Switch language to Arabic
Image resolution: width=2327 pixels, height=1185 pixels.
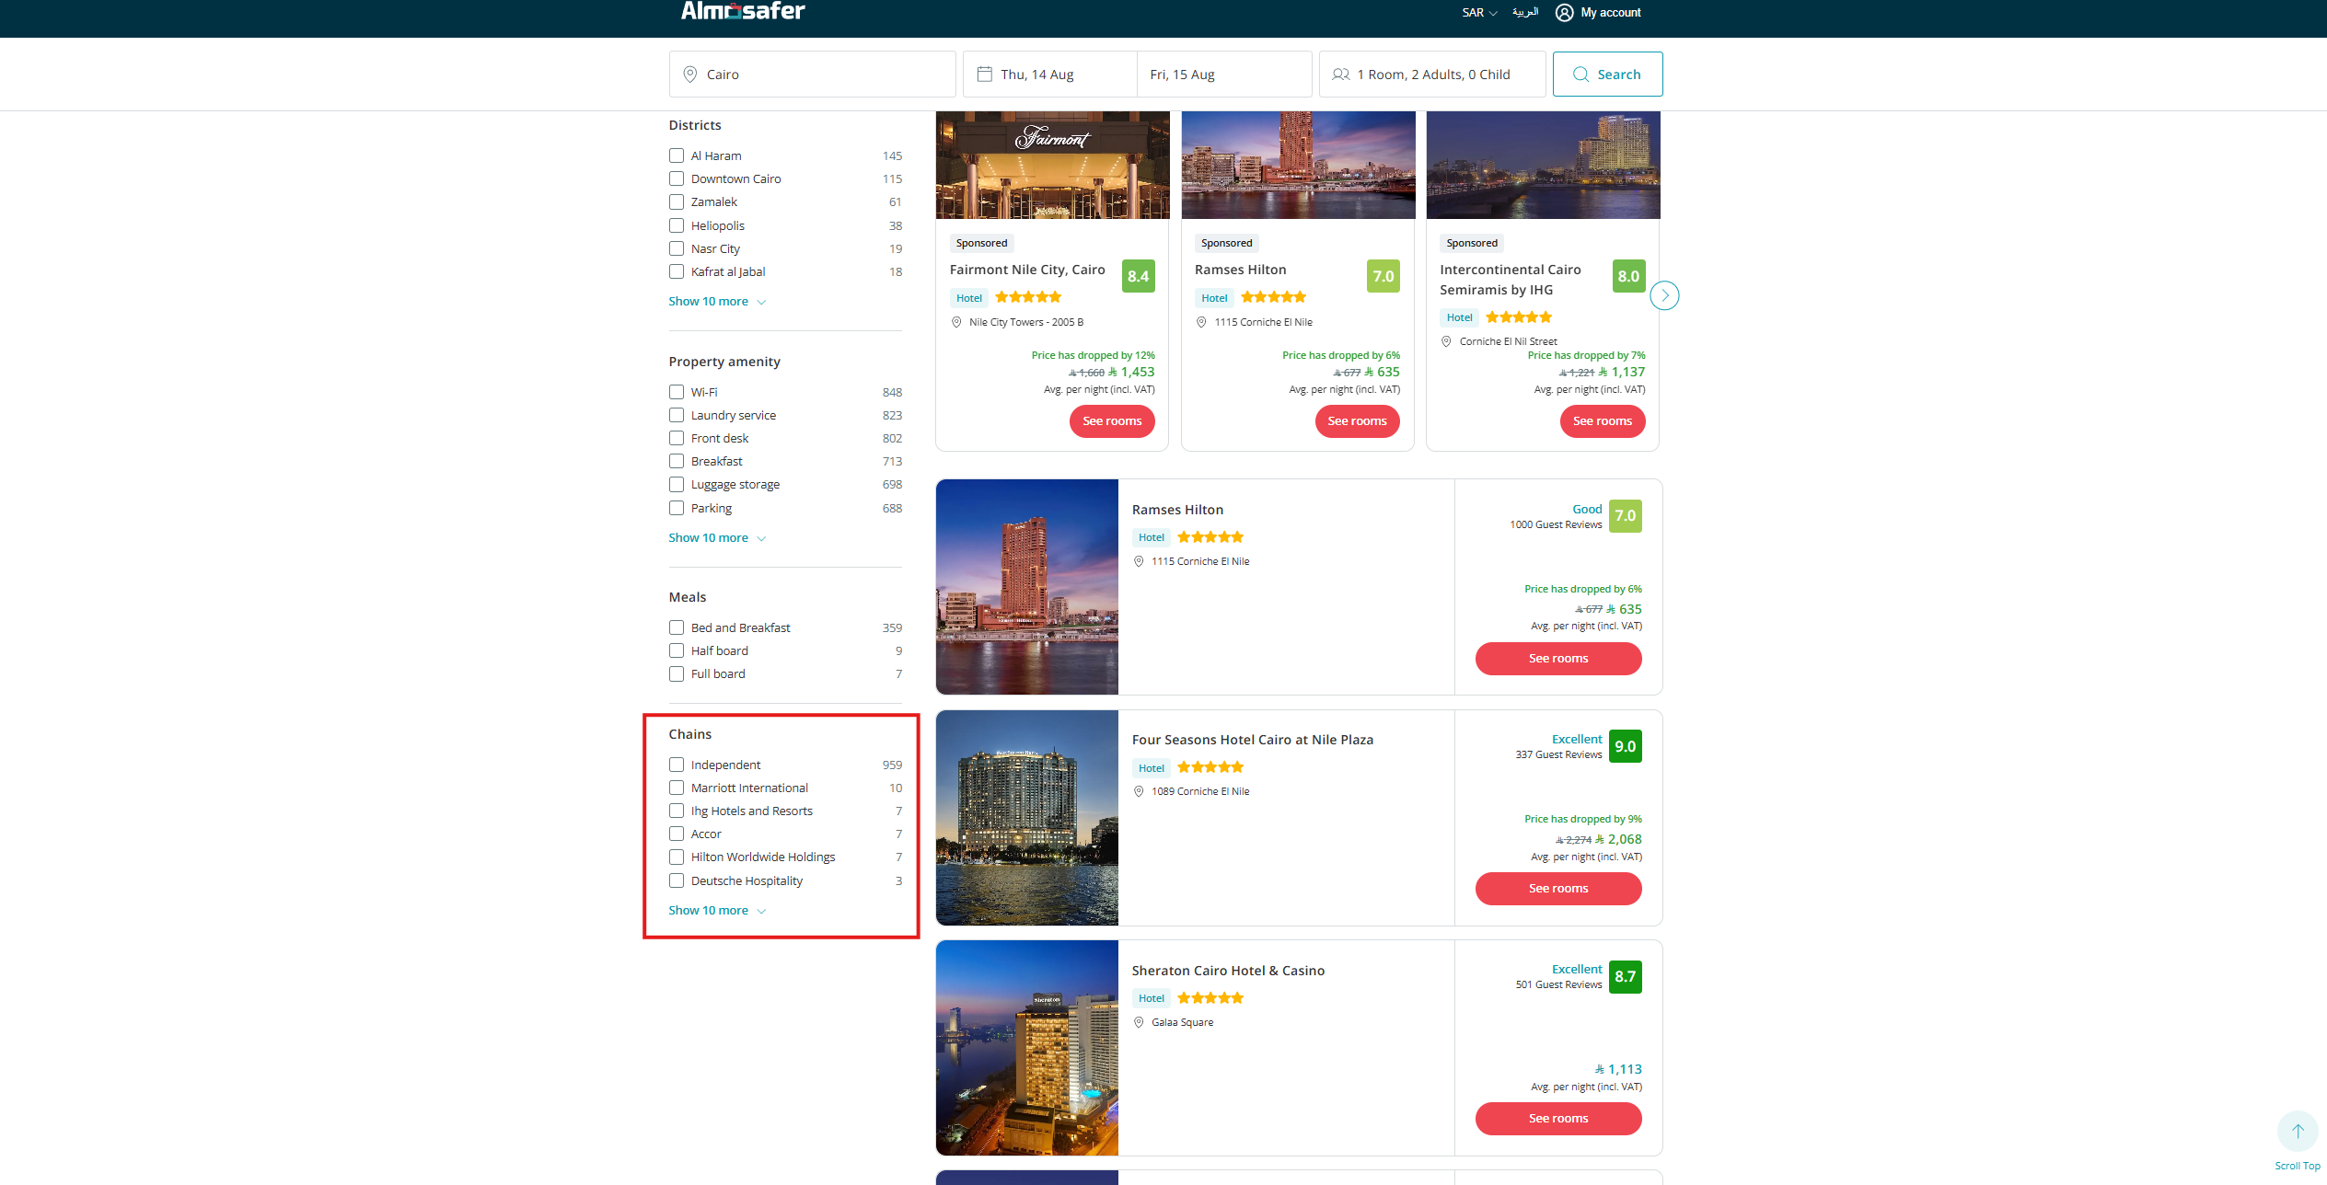click(1524, 13)
